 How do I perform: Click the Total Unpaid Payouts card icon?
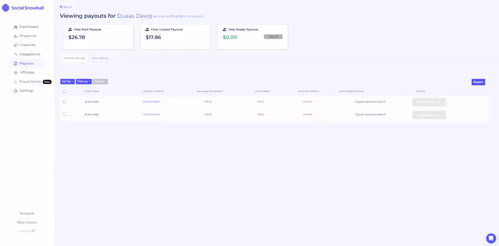(147, 30)
